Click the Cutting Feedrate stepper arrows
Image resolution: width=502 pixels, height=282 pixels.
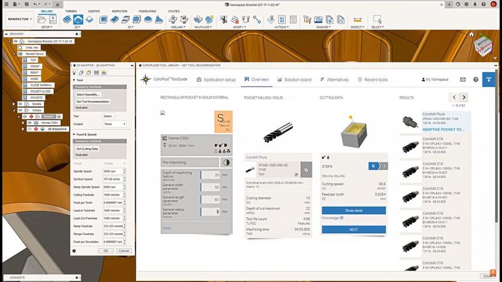coord(124,195)
